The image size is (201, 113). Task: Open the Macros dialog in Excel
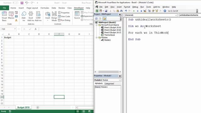tap(11, 15)
